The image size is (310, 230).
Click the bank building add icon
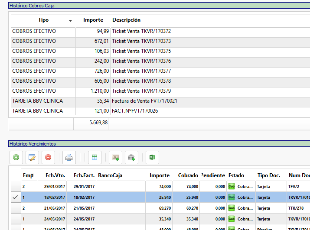click(131, 158)
